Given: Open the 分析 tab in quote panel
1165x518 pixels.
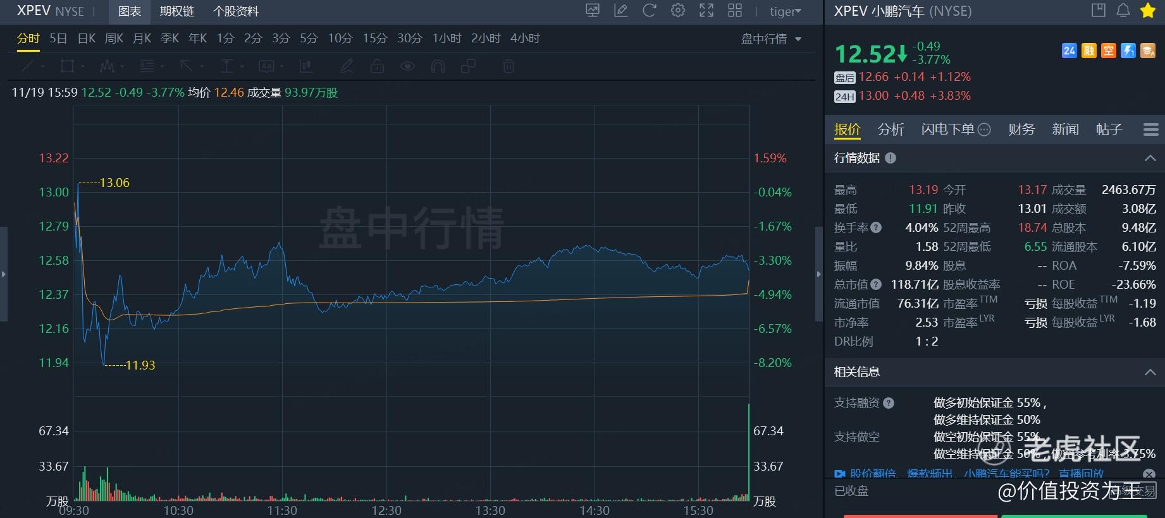Looking at the screenshot, I should (891, 129).
